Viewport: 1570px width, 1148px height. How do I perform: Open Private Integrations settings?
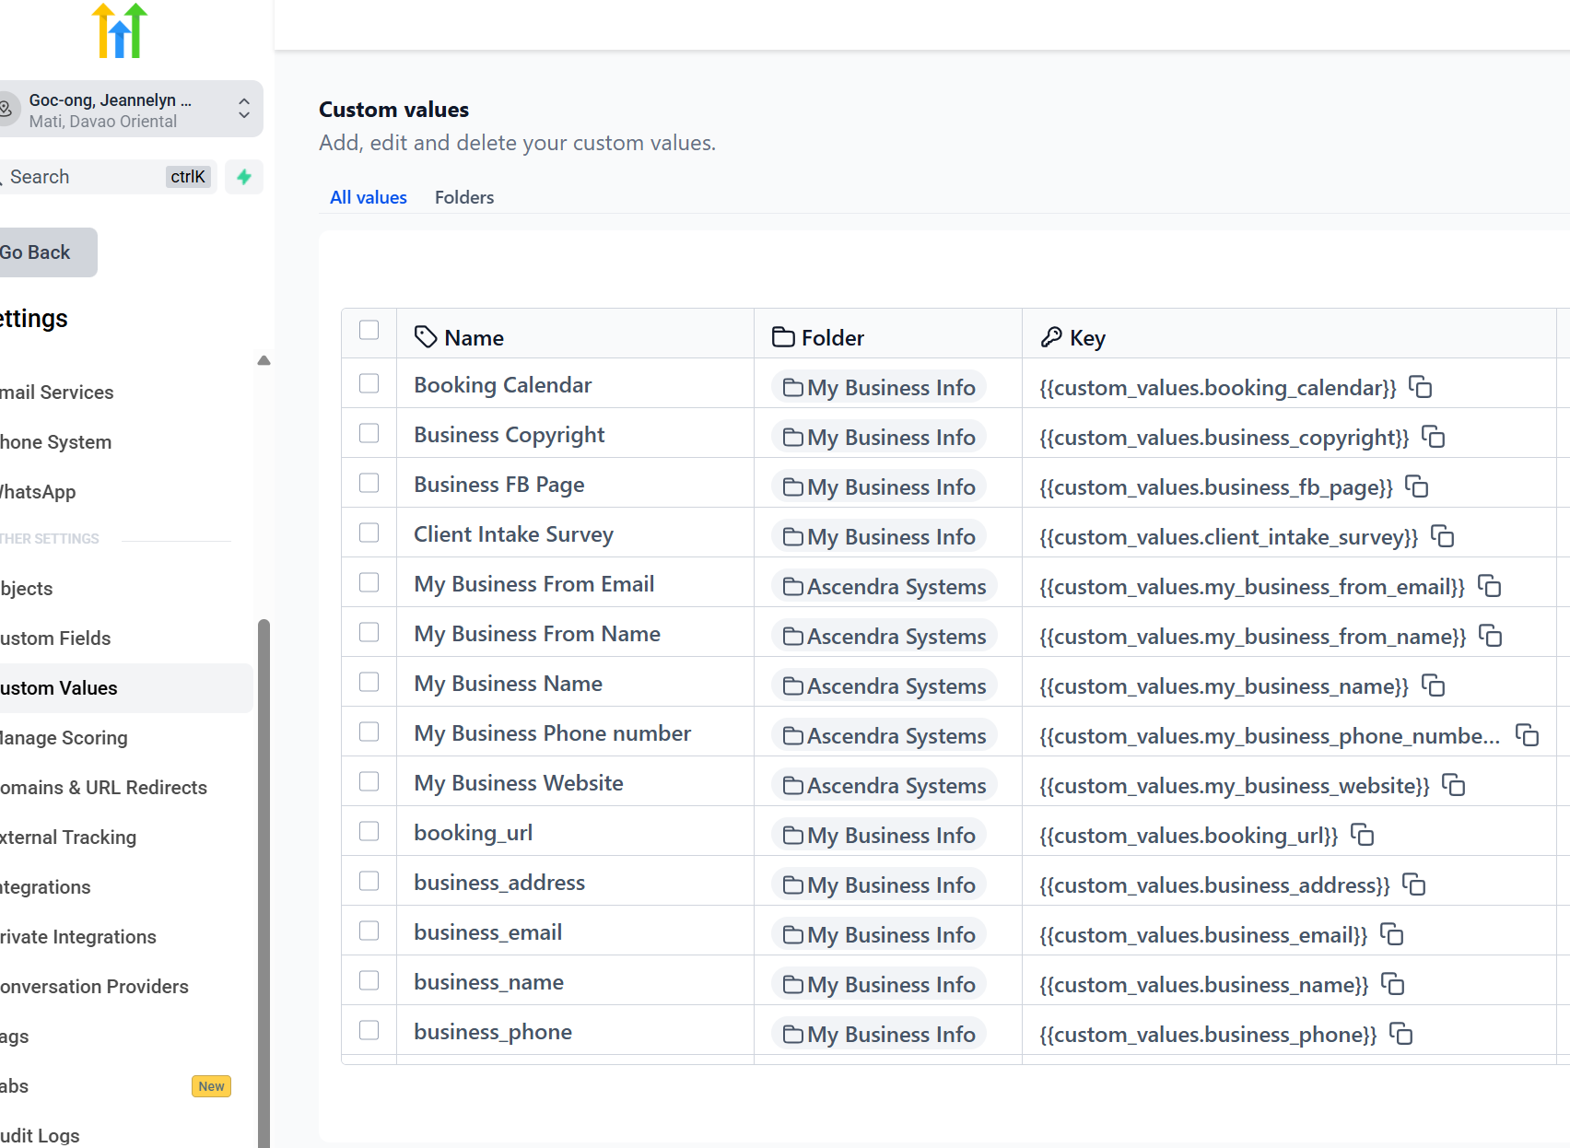[78, 937]
